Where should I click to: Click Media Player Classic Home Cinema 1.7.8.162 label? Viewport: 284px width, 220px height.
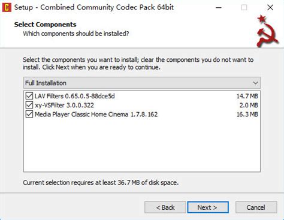coord(96,114)
